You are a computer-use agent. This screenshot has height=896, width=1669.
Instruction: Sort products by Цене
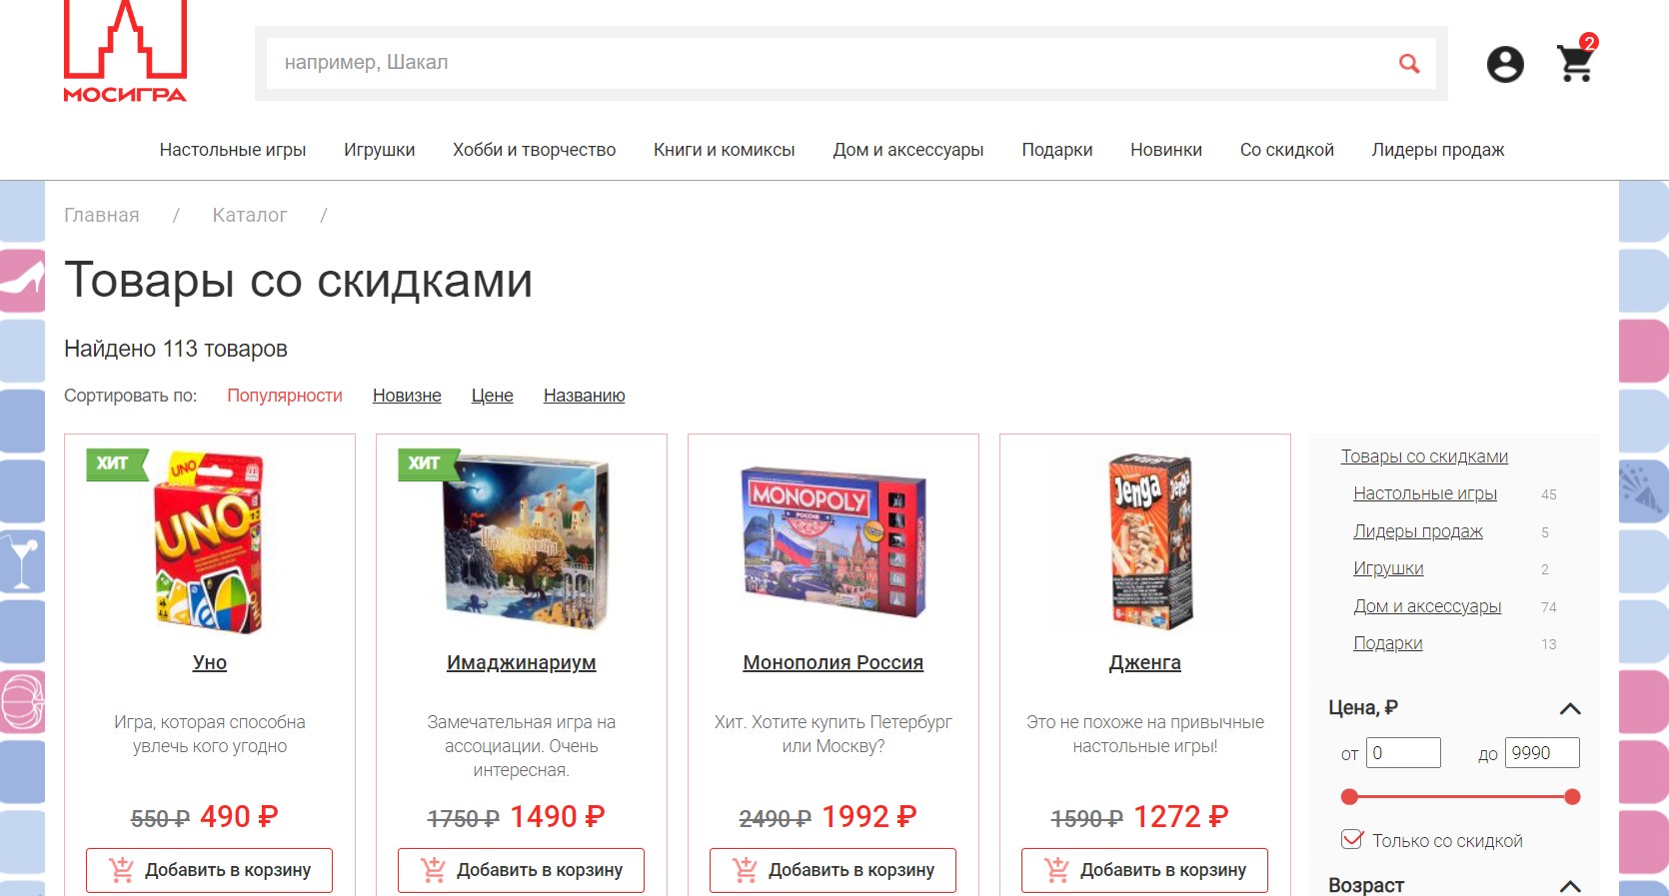[x=492, y=396]
